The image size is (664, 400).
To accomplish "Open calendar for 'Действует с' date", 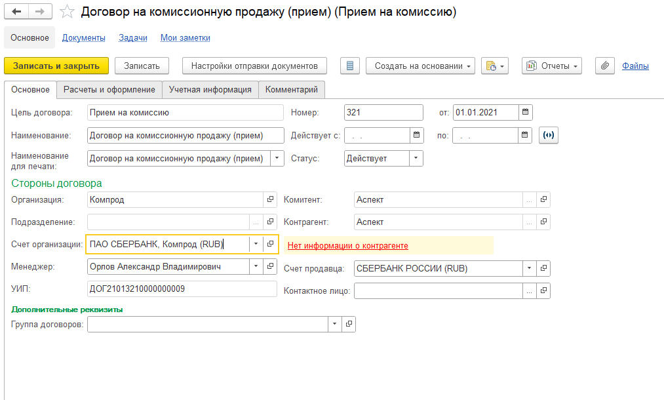I will point(417,136).
